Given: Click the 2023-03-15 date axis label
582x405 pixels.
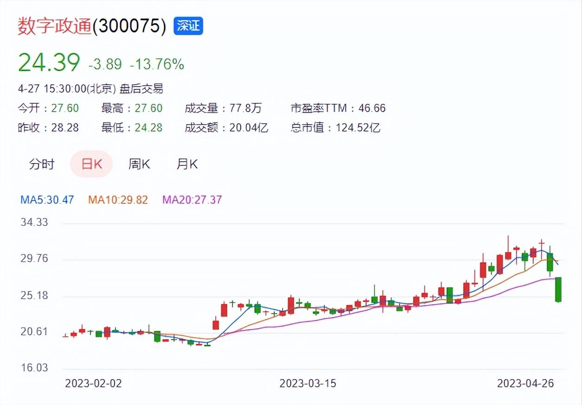Looking at the screenshot, I should (x=308, y=384).
